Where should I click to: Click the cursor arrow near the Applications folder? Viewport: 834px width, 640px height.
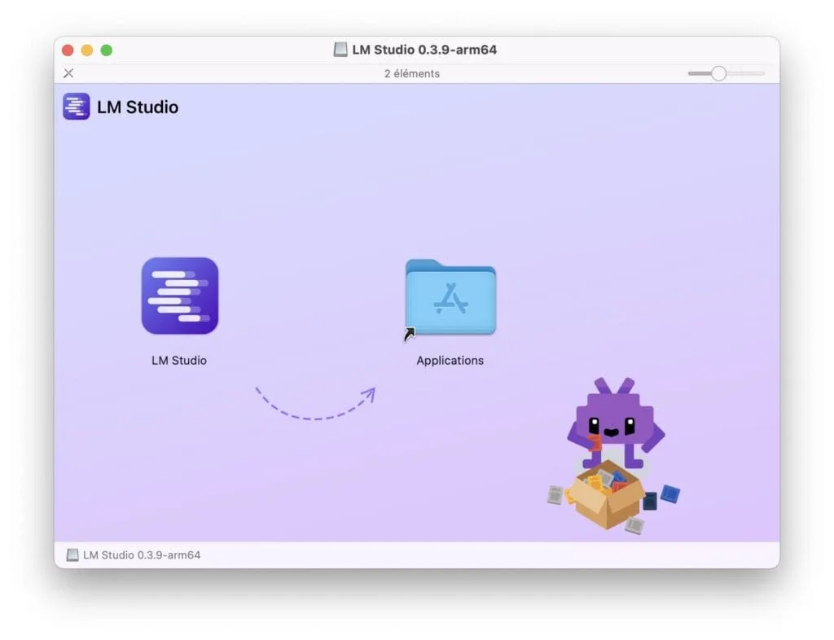410,332
